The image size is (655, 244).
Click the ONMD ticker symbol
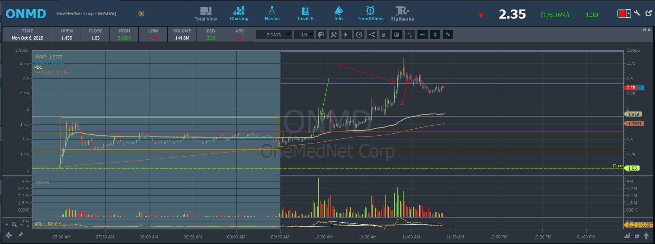[x=26, y=14]
